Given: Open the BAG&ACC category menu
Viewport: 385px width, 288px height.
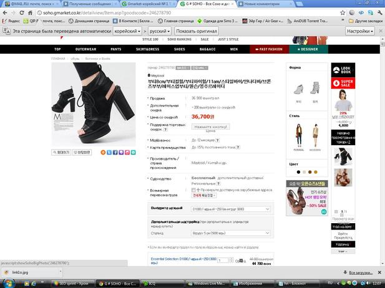Looking at the screenshot, I should pyautogui.click(x=208, y=49).
